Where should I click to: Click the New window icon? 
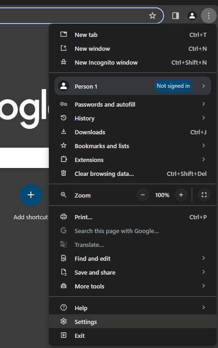click(64, 48)
